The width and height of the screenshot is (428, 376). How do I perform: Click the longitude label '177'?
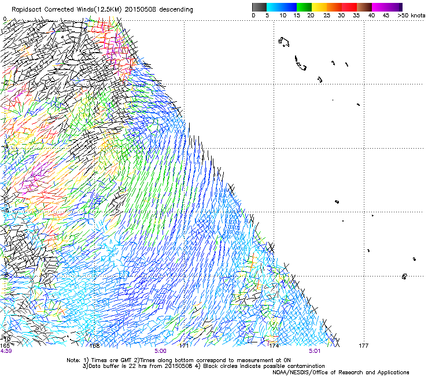click(364, 346)
